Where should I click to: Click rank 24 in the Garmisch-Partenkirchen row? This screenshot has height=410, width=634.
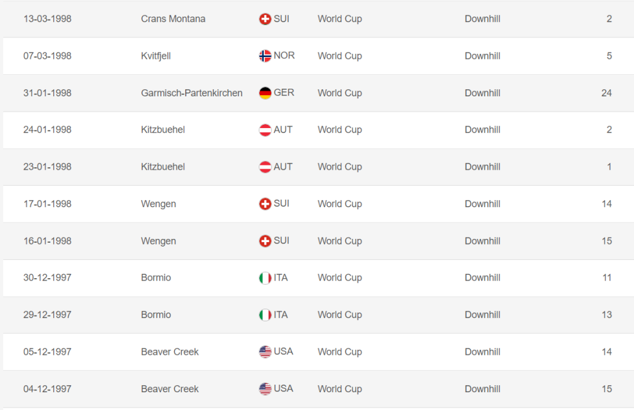pyautogui.click(x=607, y=93)
